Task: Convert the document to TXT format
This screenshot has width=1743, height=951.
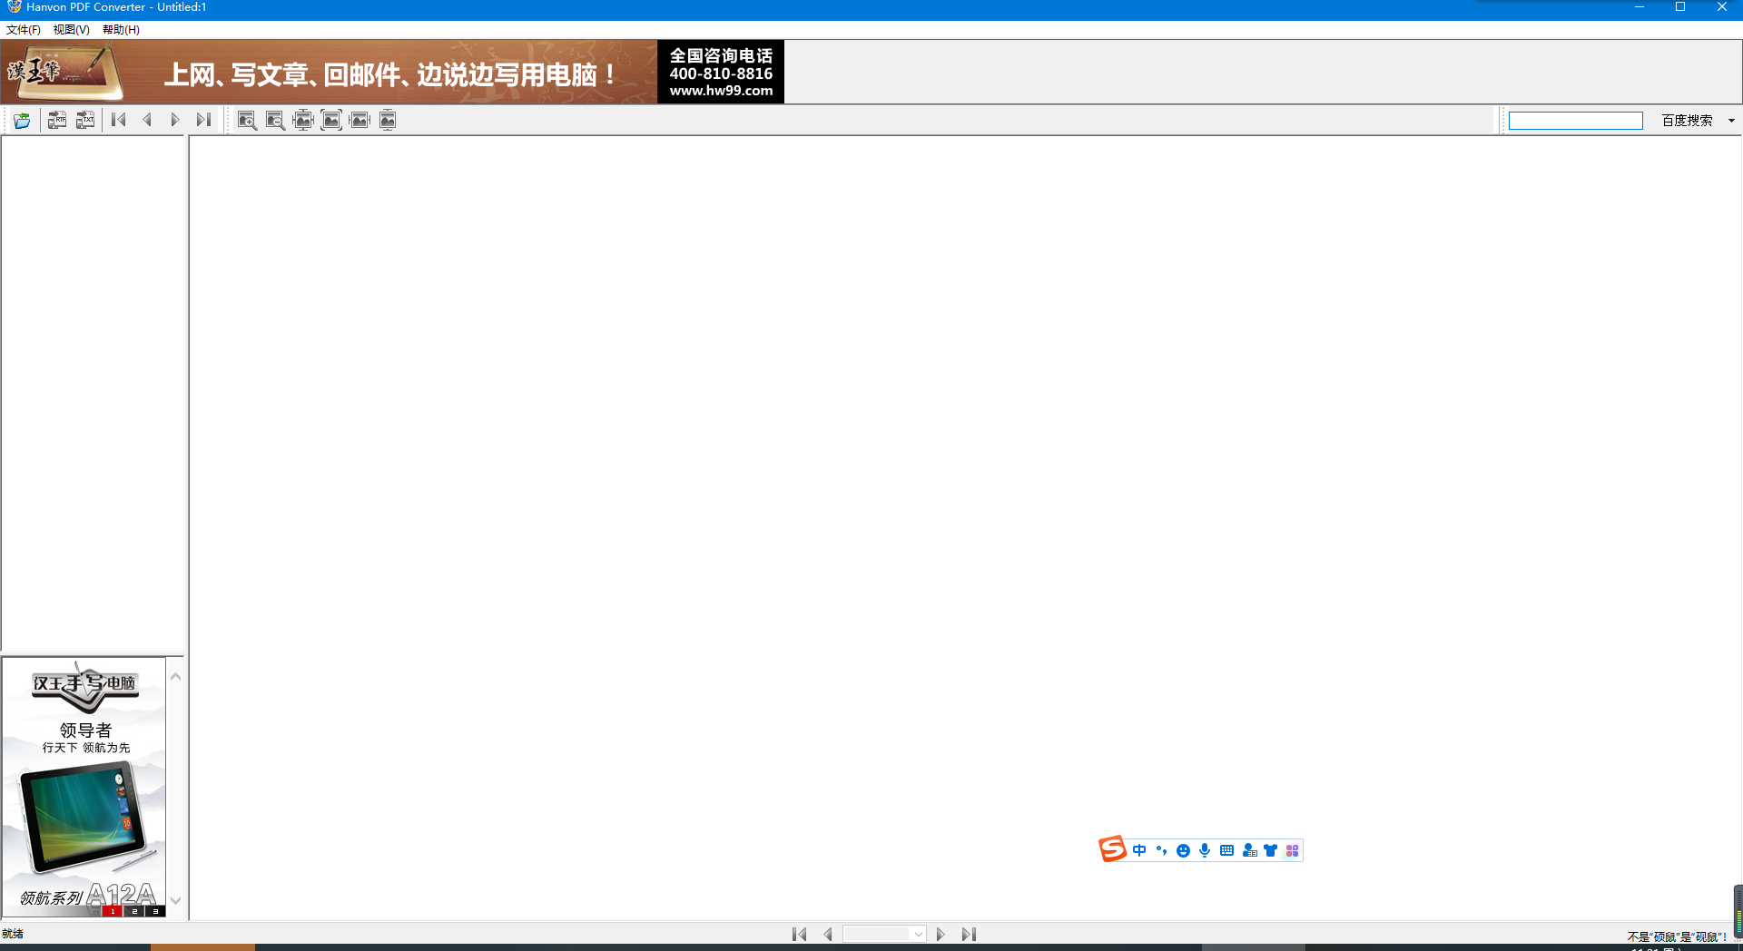Action: coord(85,120)
